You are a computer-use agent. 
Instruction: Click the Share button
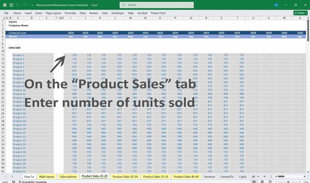[300, 13]
